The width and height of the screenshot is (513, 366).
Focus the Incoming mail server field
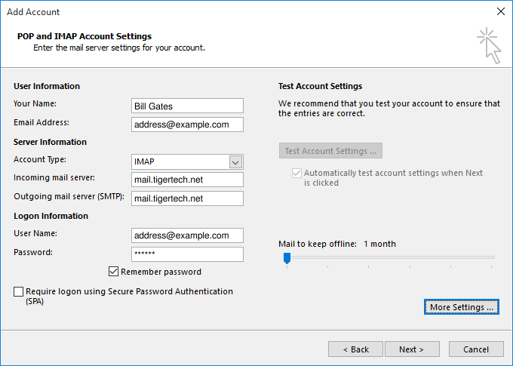(187, 180)
